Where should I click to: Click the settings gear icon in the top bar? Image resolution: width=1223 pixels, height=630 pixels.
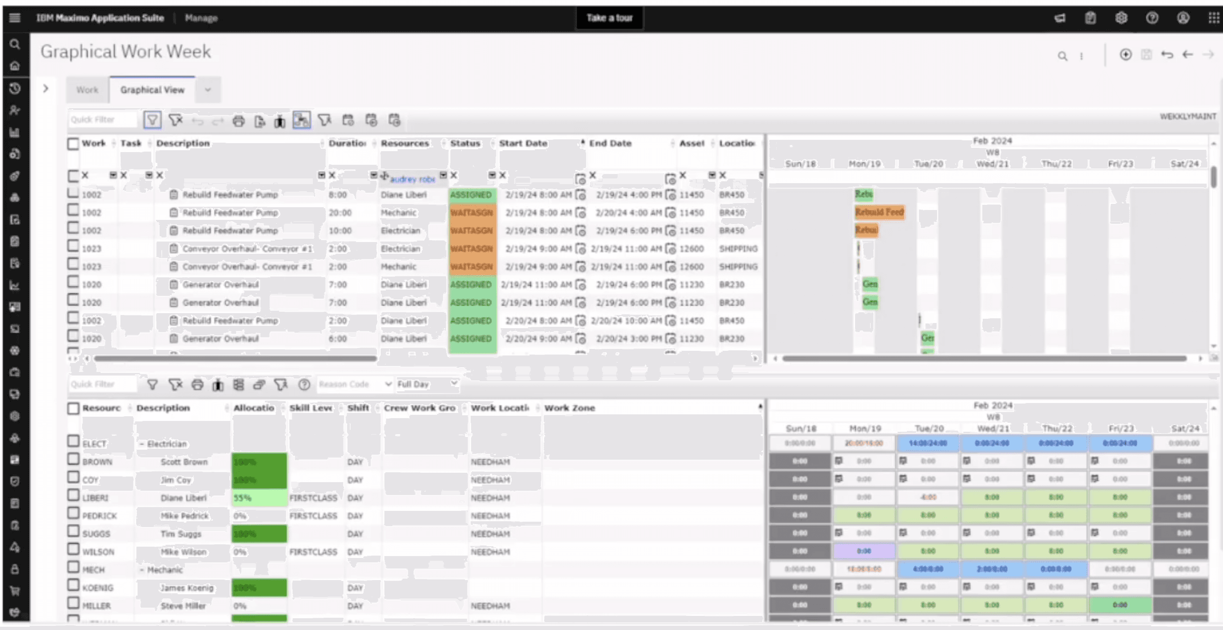tap(1121, 18)
